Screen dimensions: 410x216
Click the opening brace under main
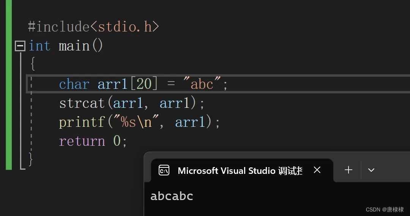pos(33,64)
